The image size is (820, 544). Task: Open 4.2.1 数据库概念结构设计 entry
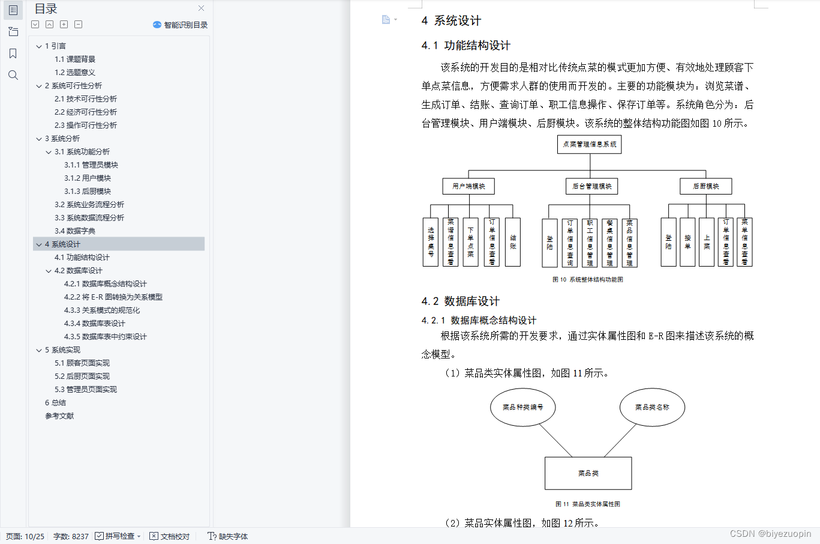[106, 284]
